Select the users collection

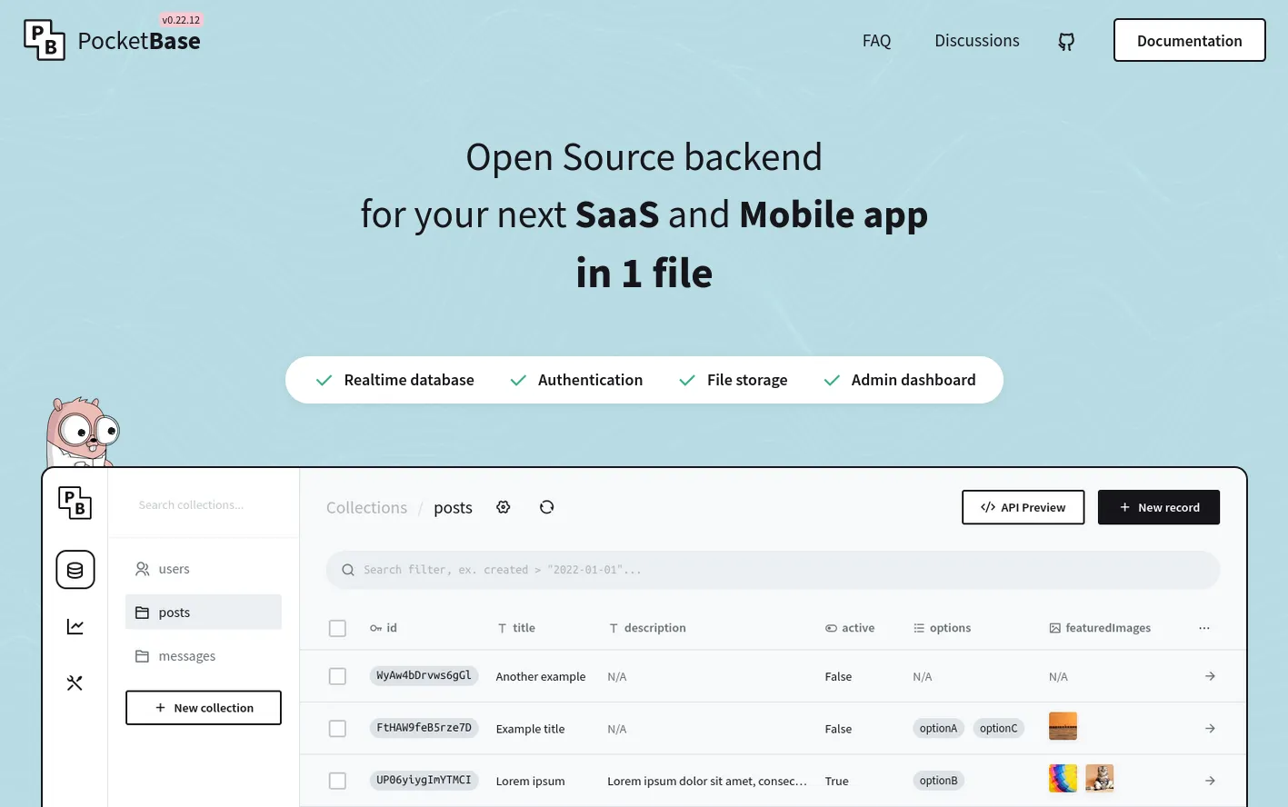click(x=204, y=569)
